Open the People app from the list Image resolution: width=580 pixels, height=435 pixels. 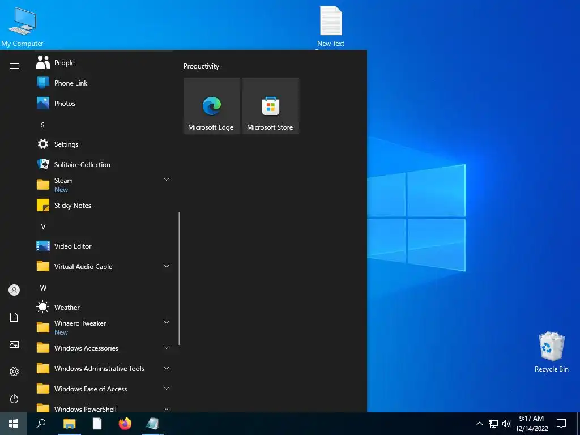[103, 63]
